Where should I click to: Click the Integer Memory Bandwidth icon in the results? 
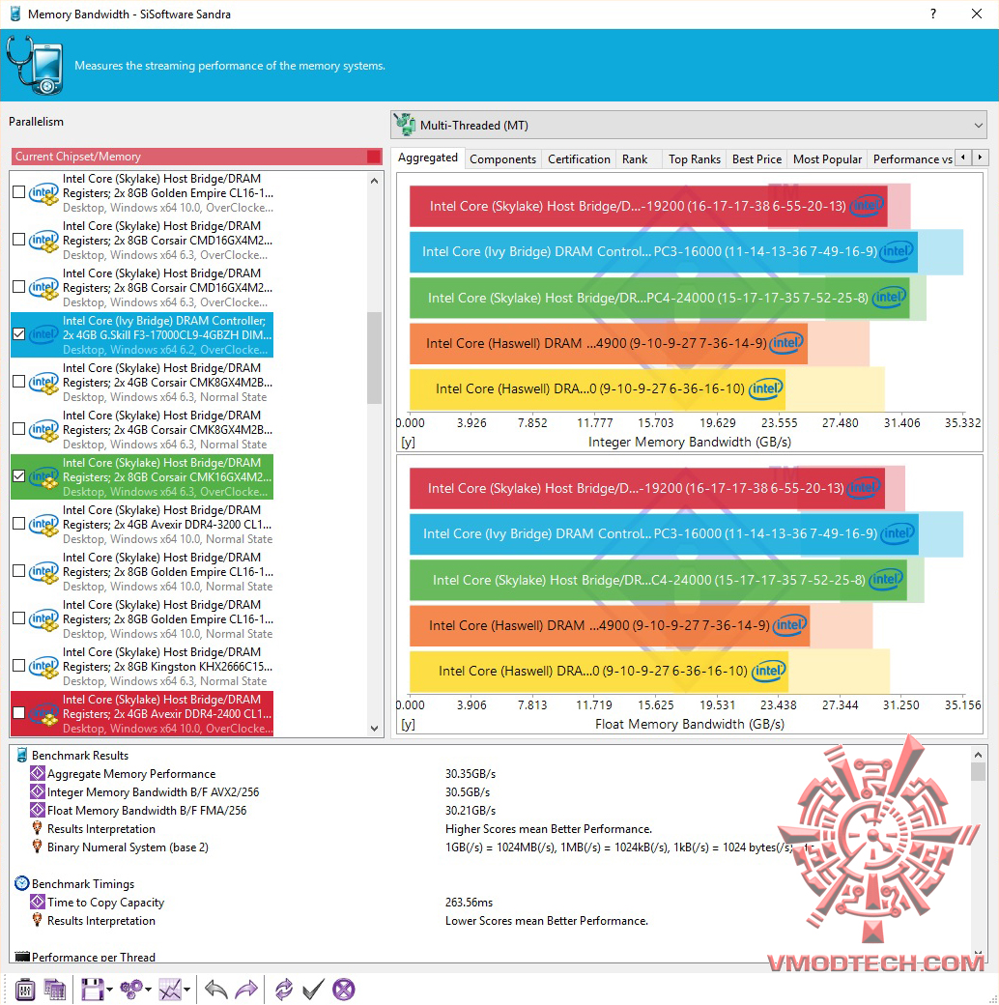coord(38,791)
